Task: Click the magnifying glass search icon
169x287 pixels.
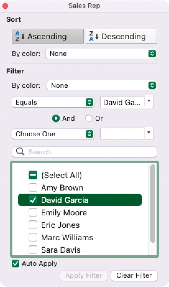Action: 20,152
